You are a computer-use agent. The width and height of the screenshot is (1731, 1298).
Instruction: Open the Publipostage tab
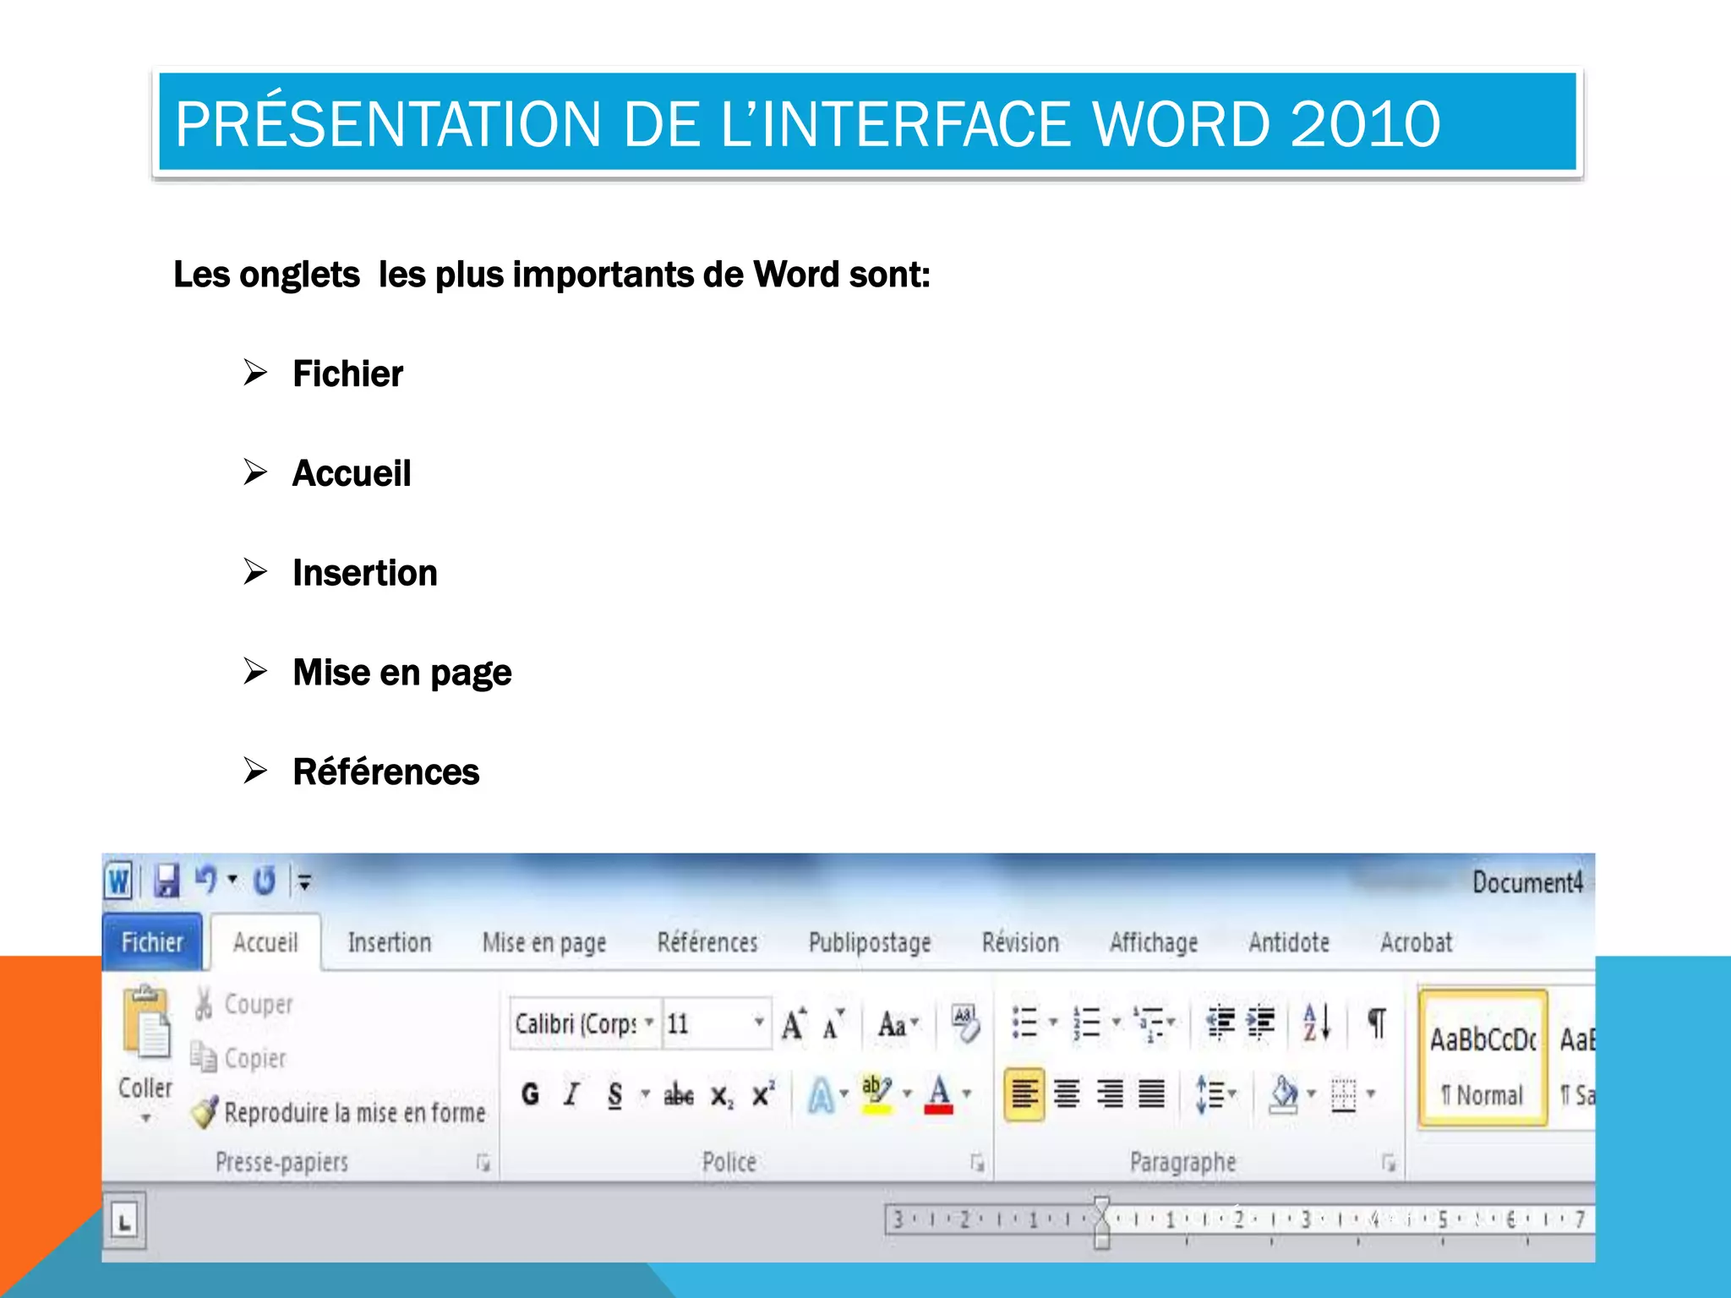point(870,943)
